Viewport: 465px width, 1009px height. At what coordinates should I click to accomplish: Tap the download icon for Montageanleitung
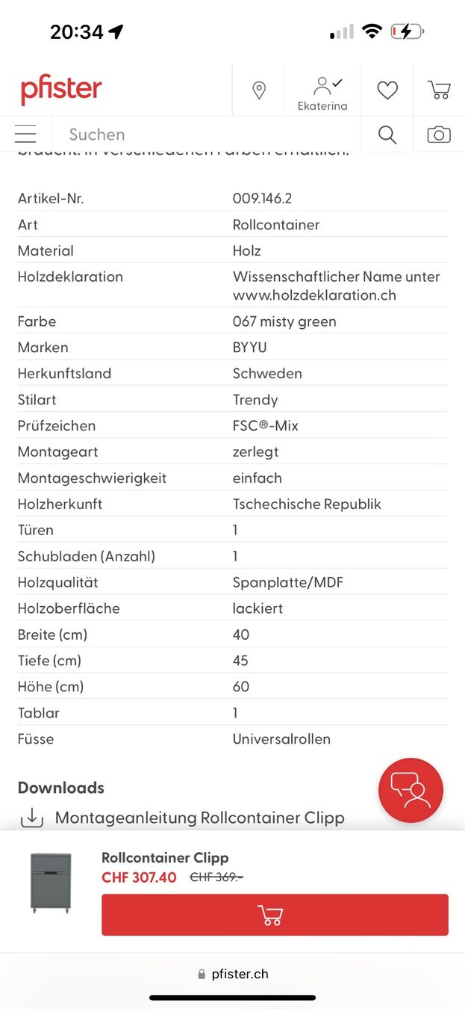(31, 818)
